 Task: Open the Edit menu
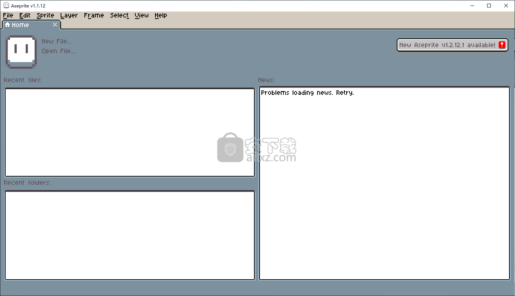click(25, 15)
